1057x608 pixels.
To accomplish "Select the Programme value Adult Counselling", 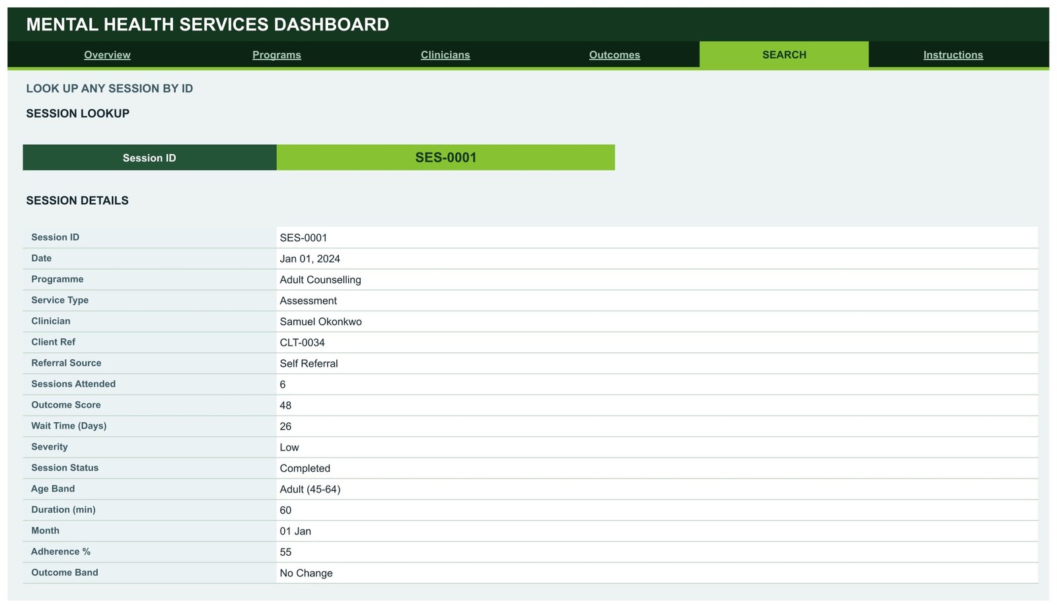I will (320, 280).
